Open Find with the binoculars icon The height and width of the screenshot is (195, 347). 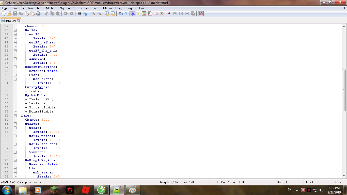click(80, 13)
